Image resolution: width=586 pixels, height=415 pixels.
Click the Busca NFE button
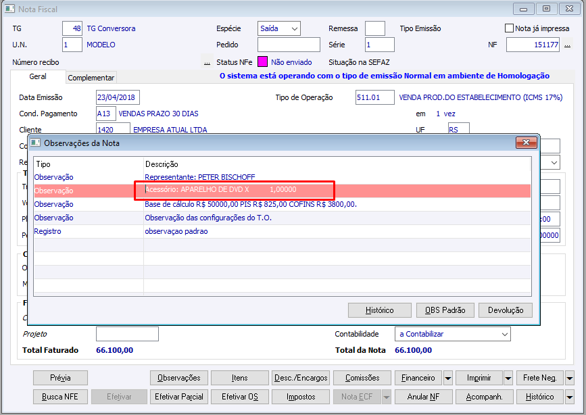click(60, 397)
